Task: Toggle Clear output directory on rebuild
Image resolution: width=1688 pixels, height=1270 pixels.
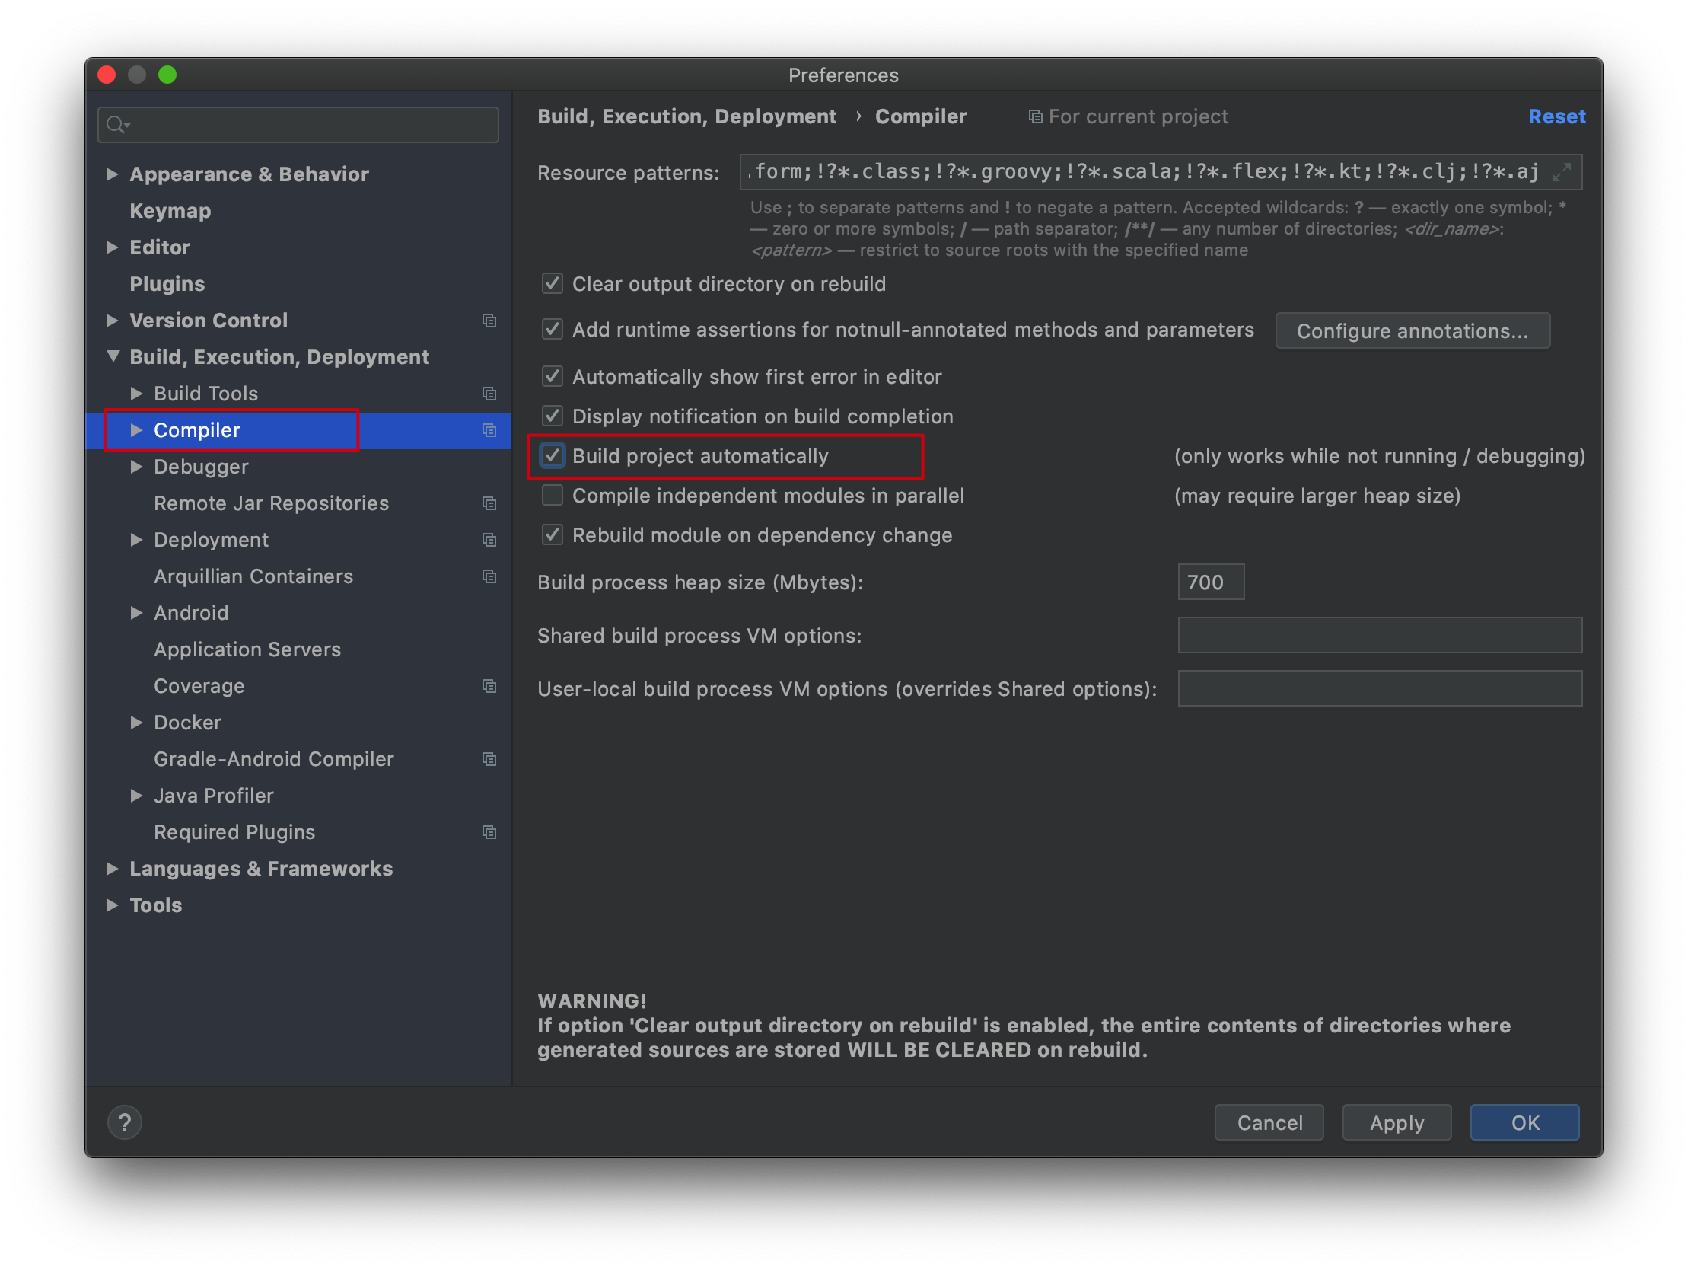Action: point(553,284)
